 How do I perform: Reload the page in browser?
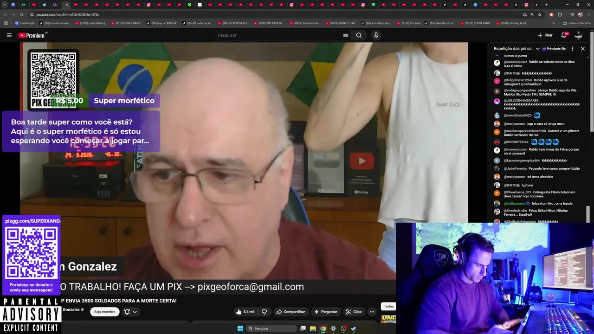click(22, 14)
